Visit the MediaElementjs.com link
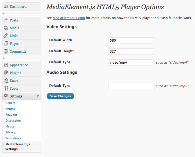This screenshot has height=157, width=195. tap(69, 18)
